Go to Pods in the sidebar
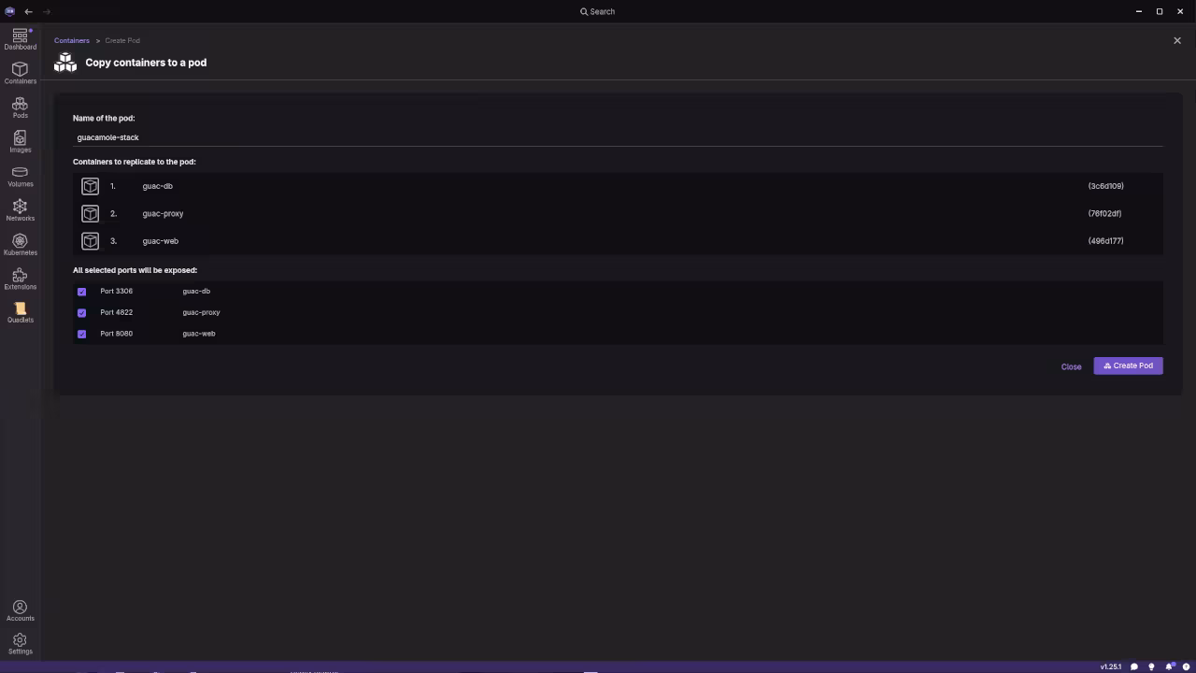This screenshot has height=673, width=1196. point(20,107)
